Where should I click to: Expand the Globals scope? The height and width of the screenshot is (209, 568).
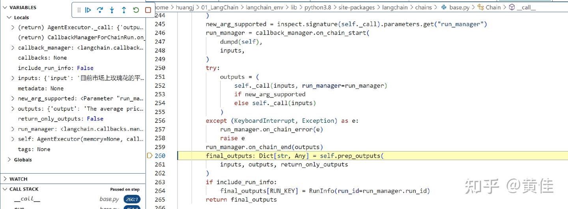[x=9, y=159]
